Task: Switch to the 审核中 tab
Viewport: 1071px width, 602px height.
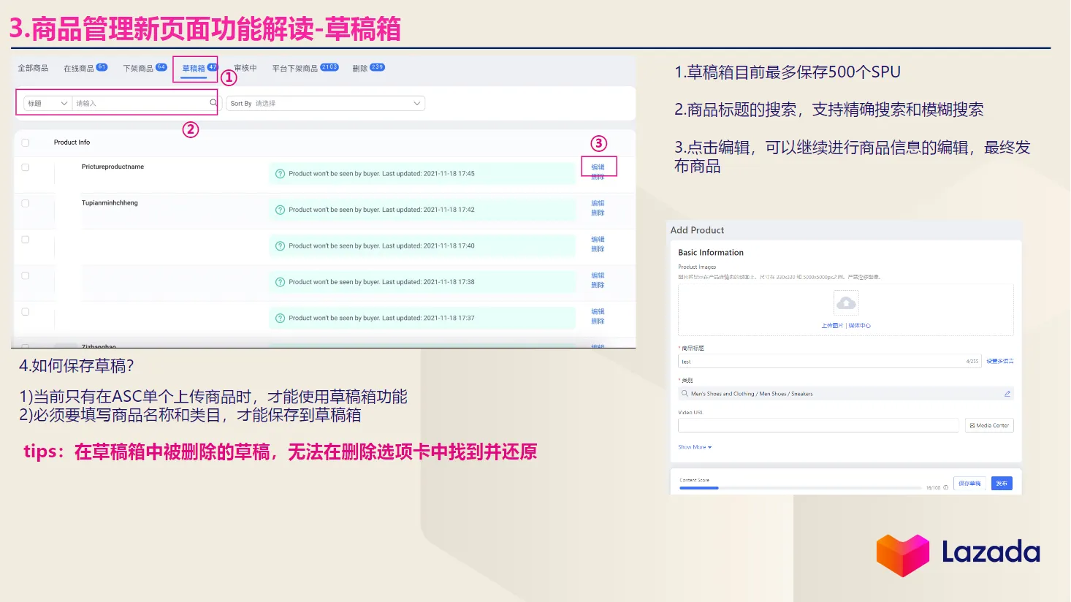Action: pyautogui.click(x=245, y=67)
